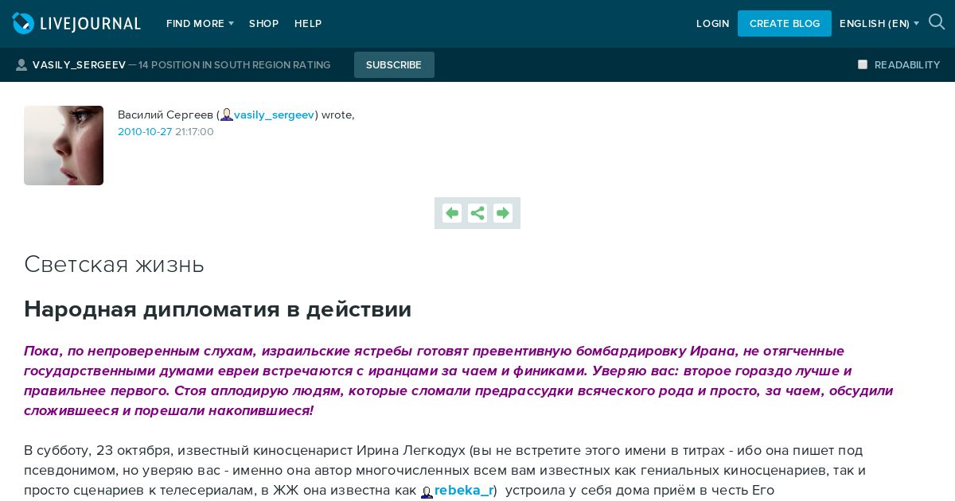The height and width of the screenshot is (501, 955).
Task: Open the LiveJournal logo home link
Action: 76,24
